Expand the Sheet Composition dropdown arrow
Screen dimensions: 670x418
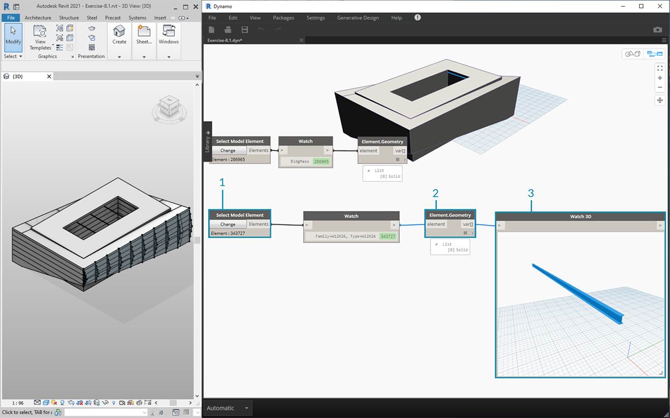143,57
